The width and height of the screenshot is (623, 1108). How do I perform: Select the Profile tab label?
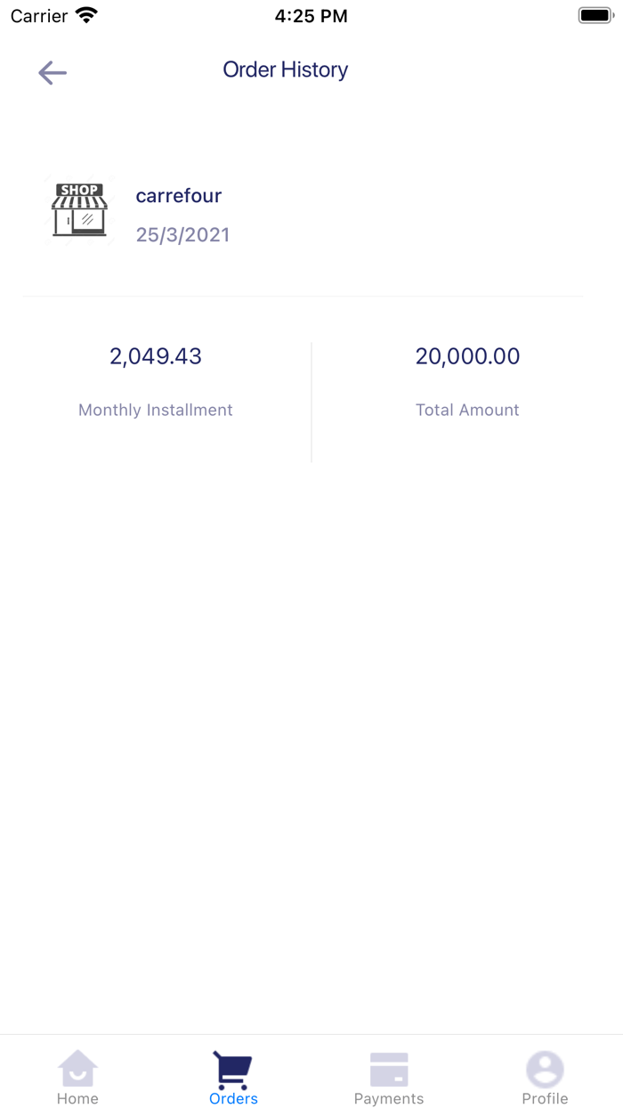(x=545, y=1098)
